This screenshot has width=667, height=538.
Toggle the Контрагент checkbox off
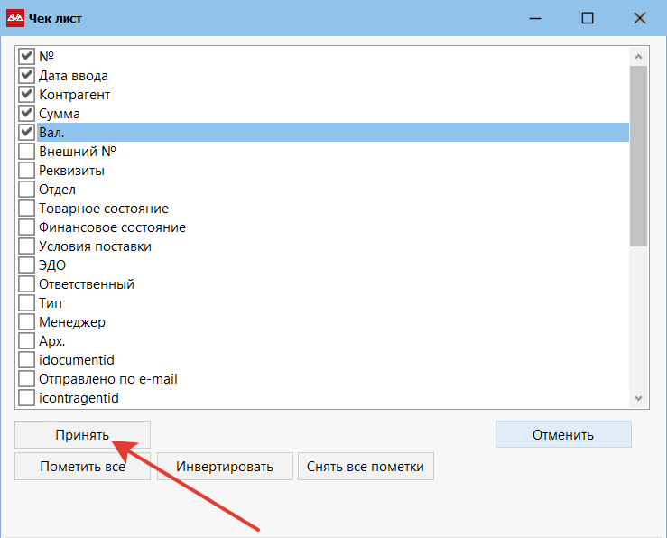tap(26, 95)
